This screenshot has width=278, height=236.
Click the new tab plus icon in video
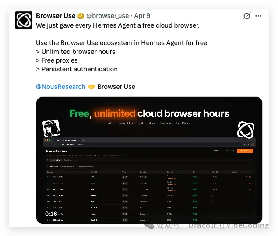click(x=83, y=141)
